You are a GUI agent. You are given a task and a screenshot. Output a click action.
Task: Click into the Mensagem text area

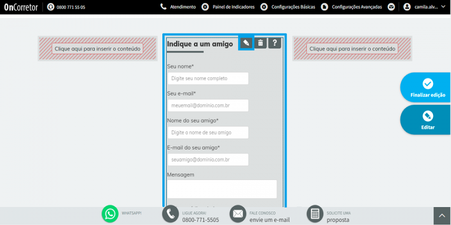pyautogui.click(x=222, y=189)
